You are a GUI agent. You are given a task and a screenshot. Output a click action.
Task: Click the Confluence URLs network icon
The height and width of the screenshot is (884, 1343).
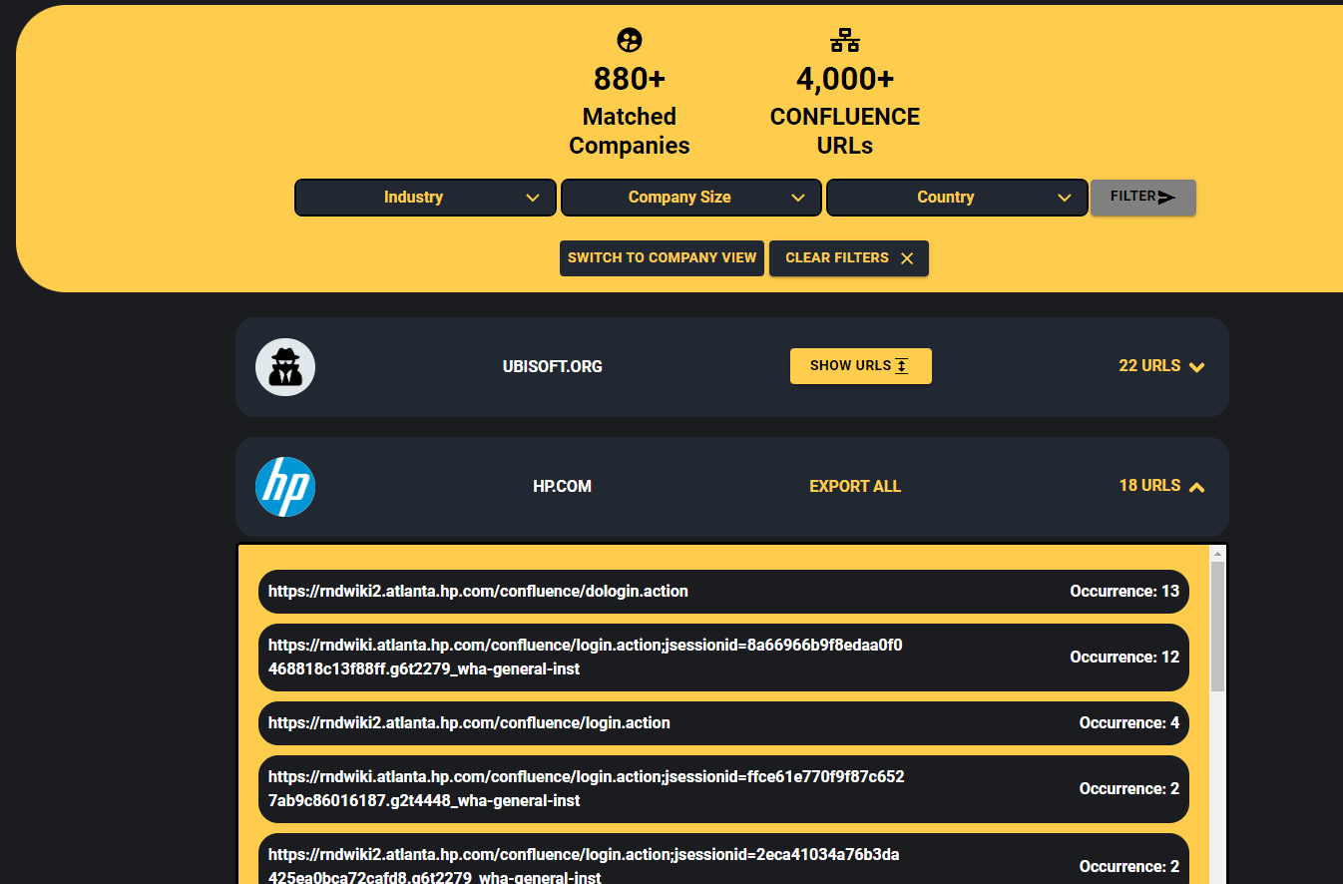coord(845,40)
